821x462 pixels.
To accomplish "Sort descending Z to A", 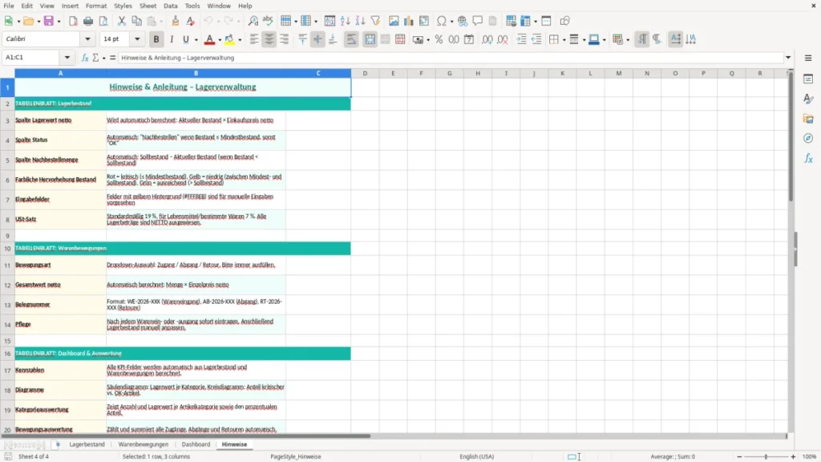I will click(x=360, y=21).
